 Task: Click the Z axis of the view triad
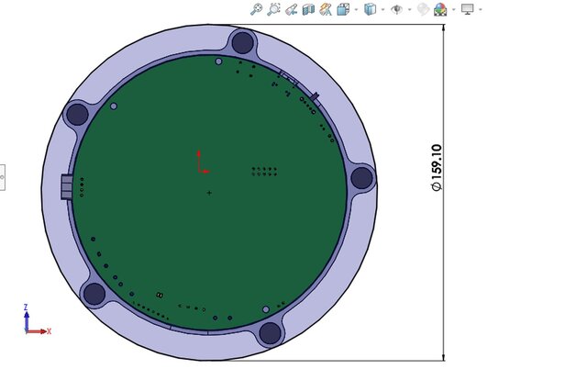point(27,313)
